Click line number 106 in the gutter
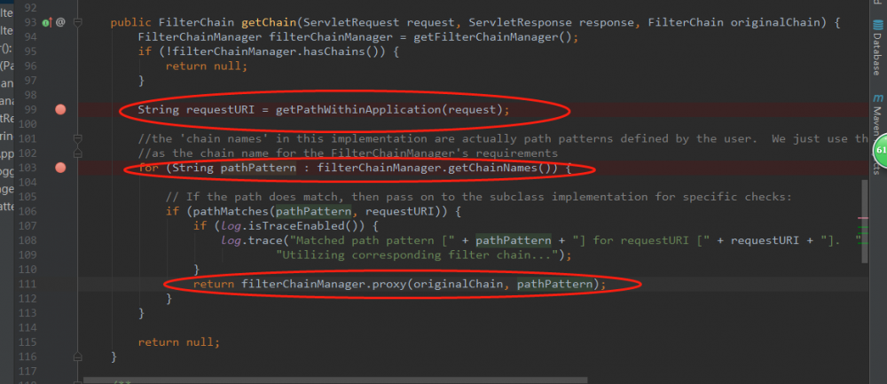 27,212
